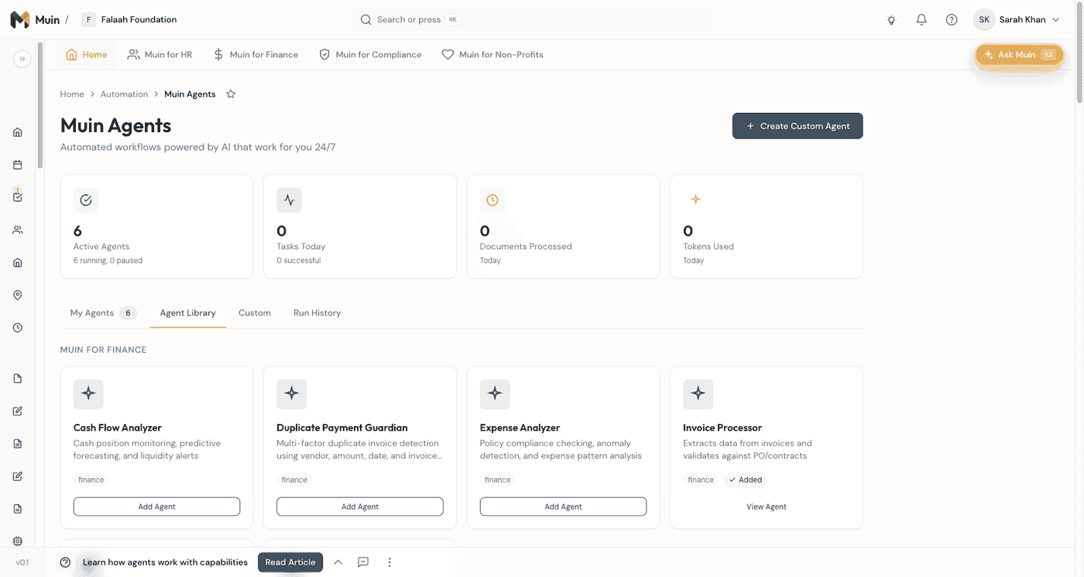Collapse the help banner with up chevron

(x=338, y=562)
